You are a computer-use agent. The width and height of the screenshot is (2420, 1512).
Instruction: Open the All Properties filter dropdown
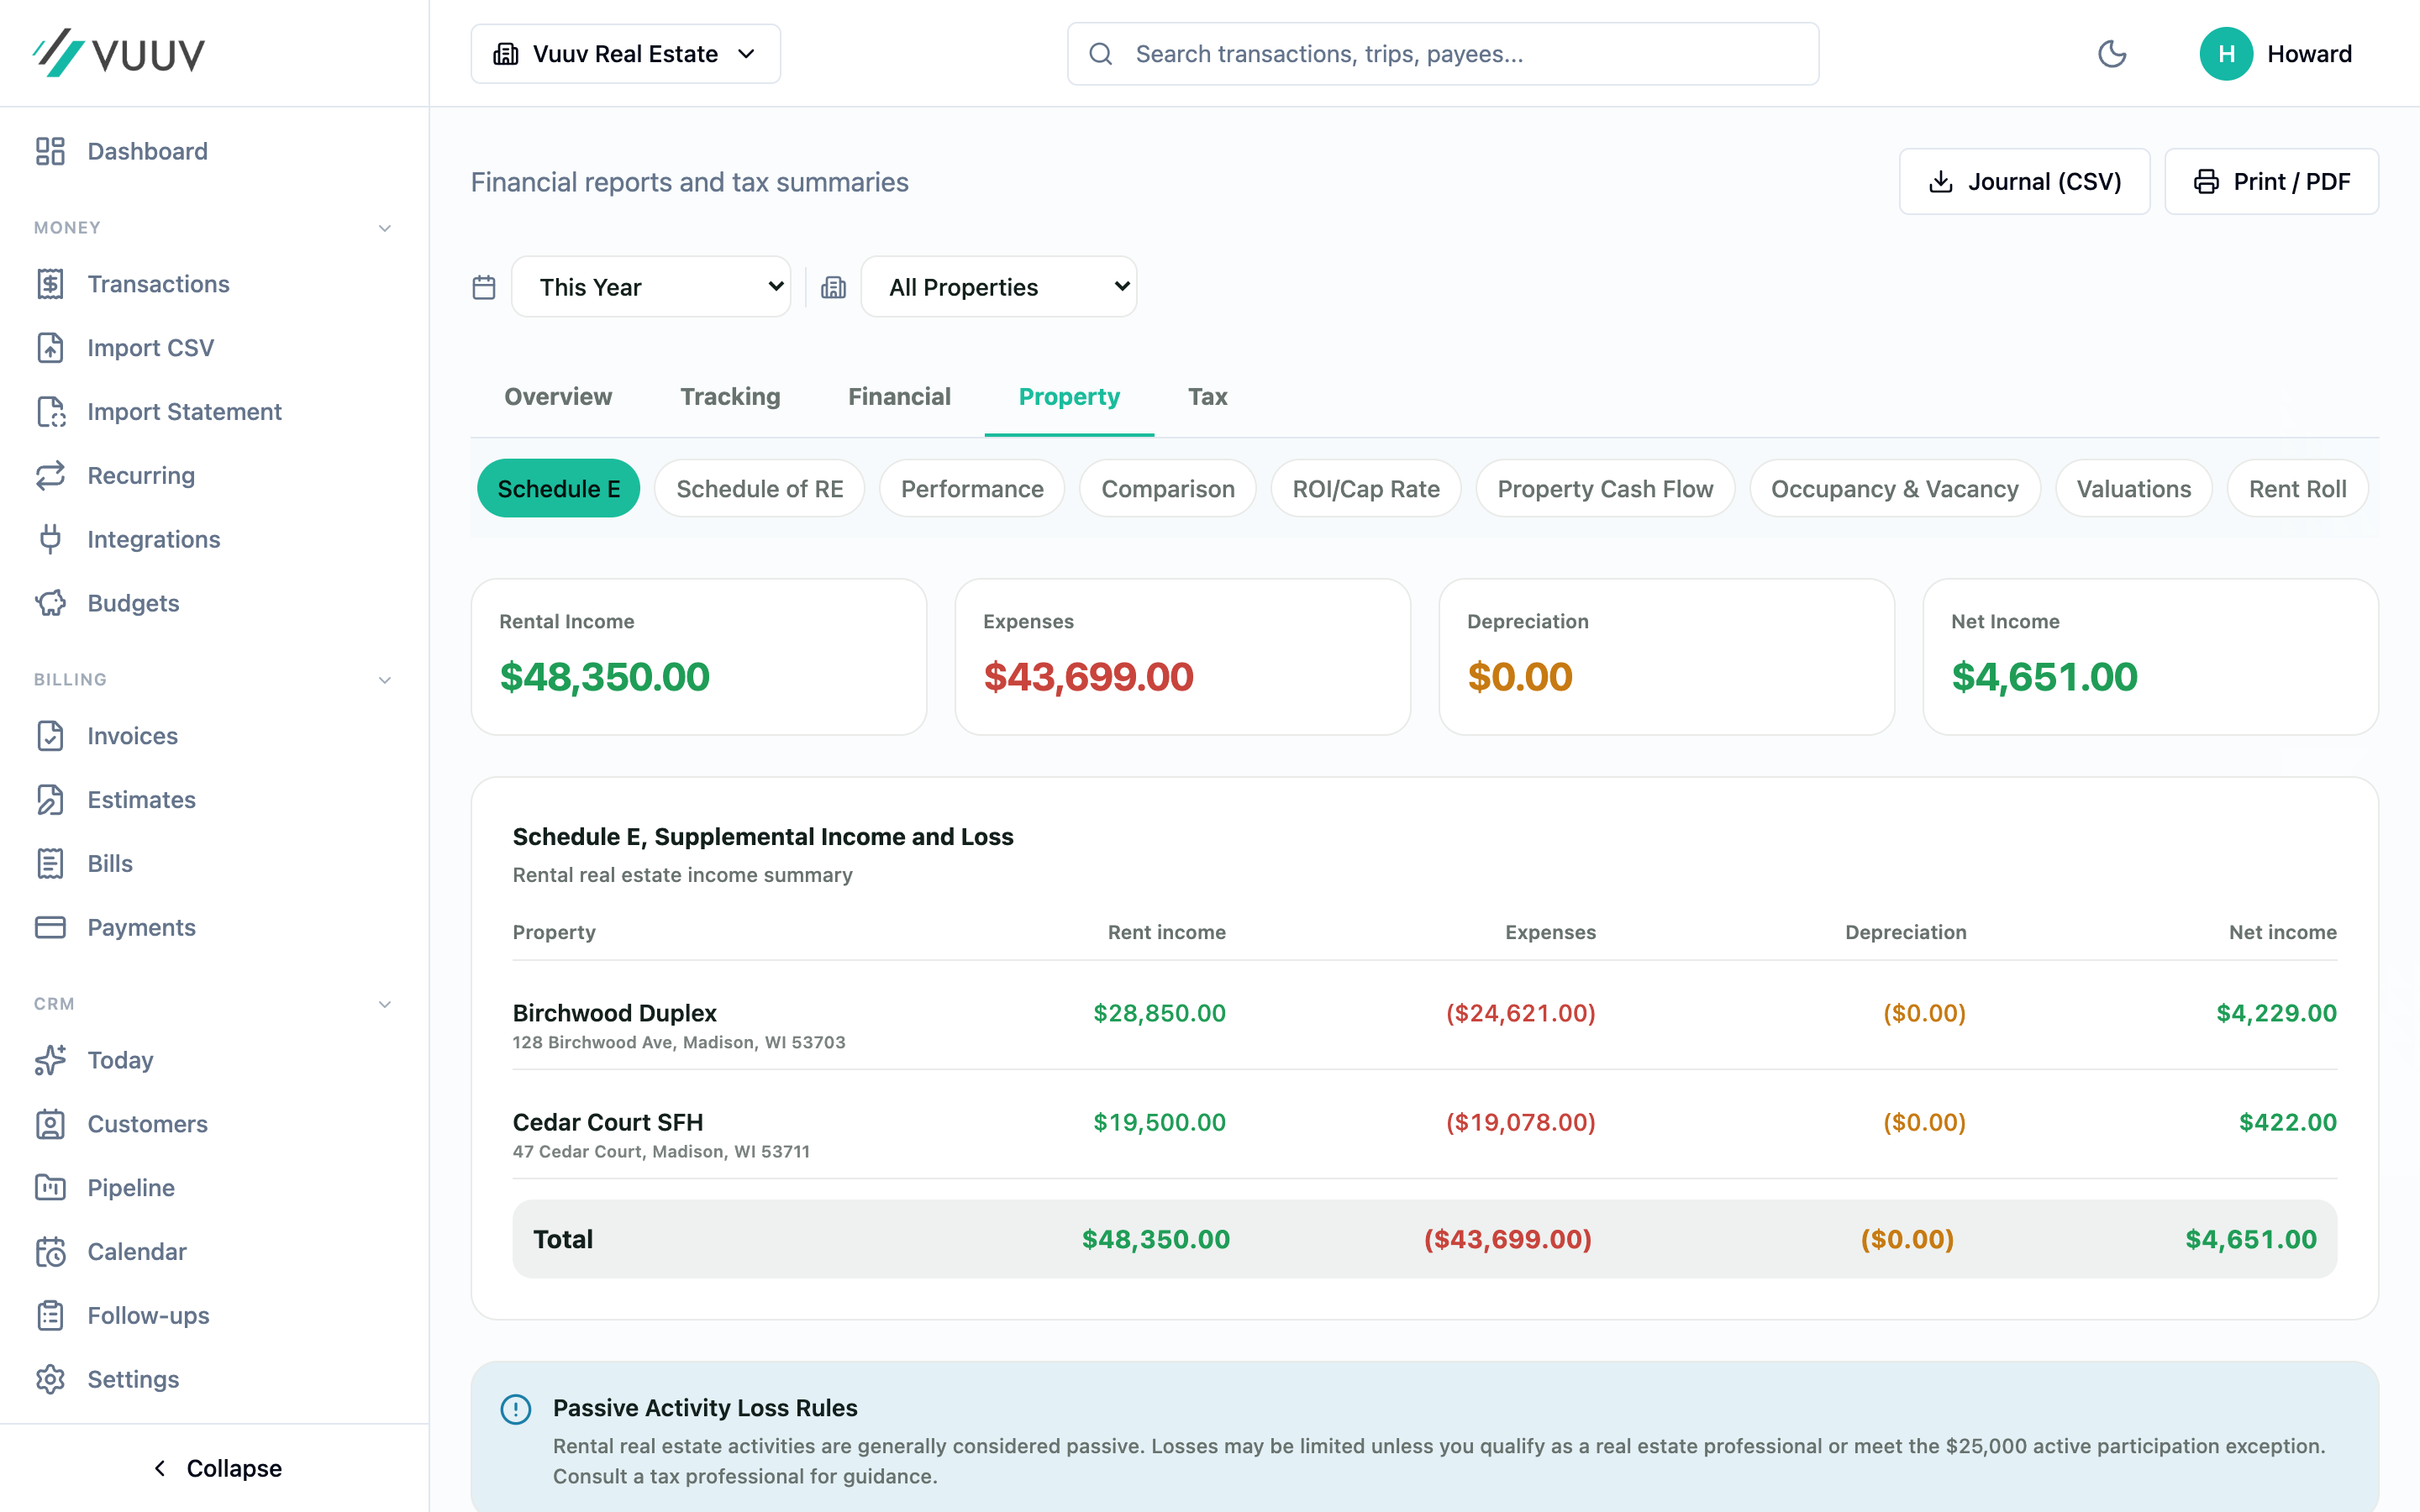998,287
